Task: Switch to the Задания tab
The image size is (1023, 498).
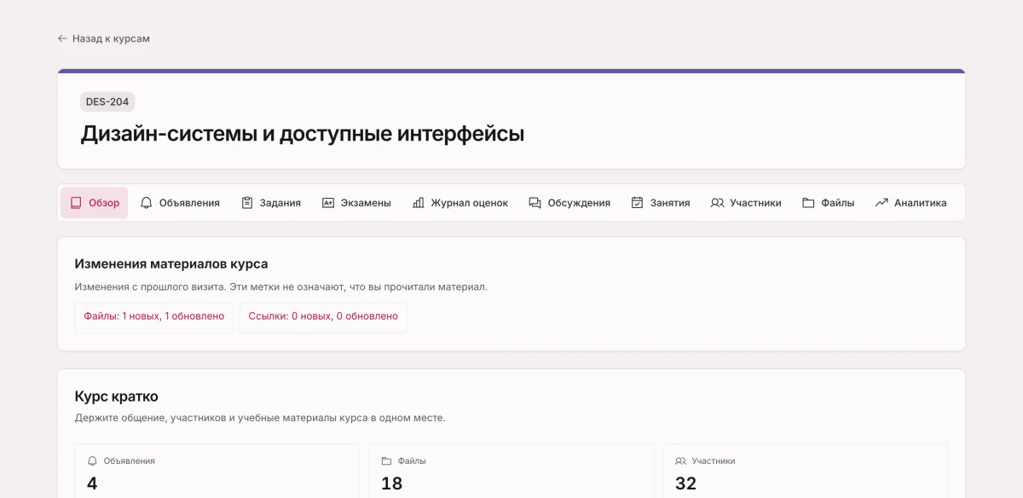Action: click(271, 203)
